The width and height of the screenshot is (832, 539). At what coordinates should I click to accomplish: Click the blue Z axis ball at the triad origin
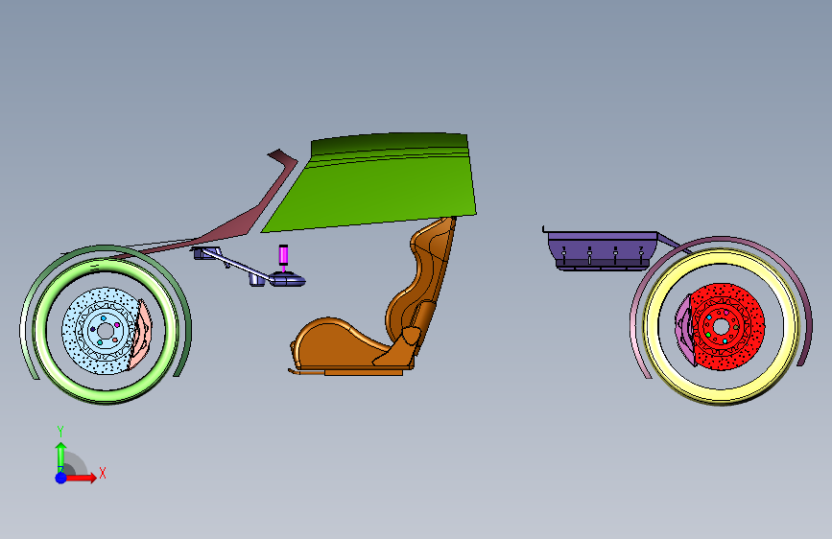tap(61, 478)
